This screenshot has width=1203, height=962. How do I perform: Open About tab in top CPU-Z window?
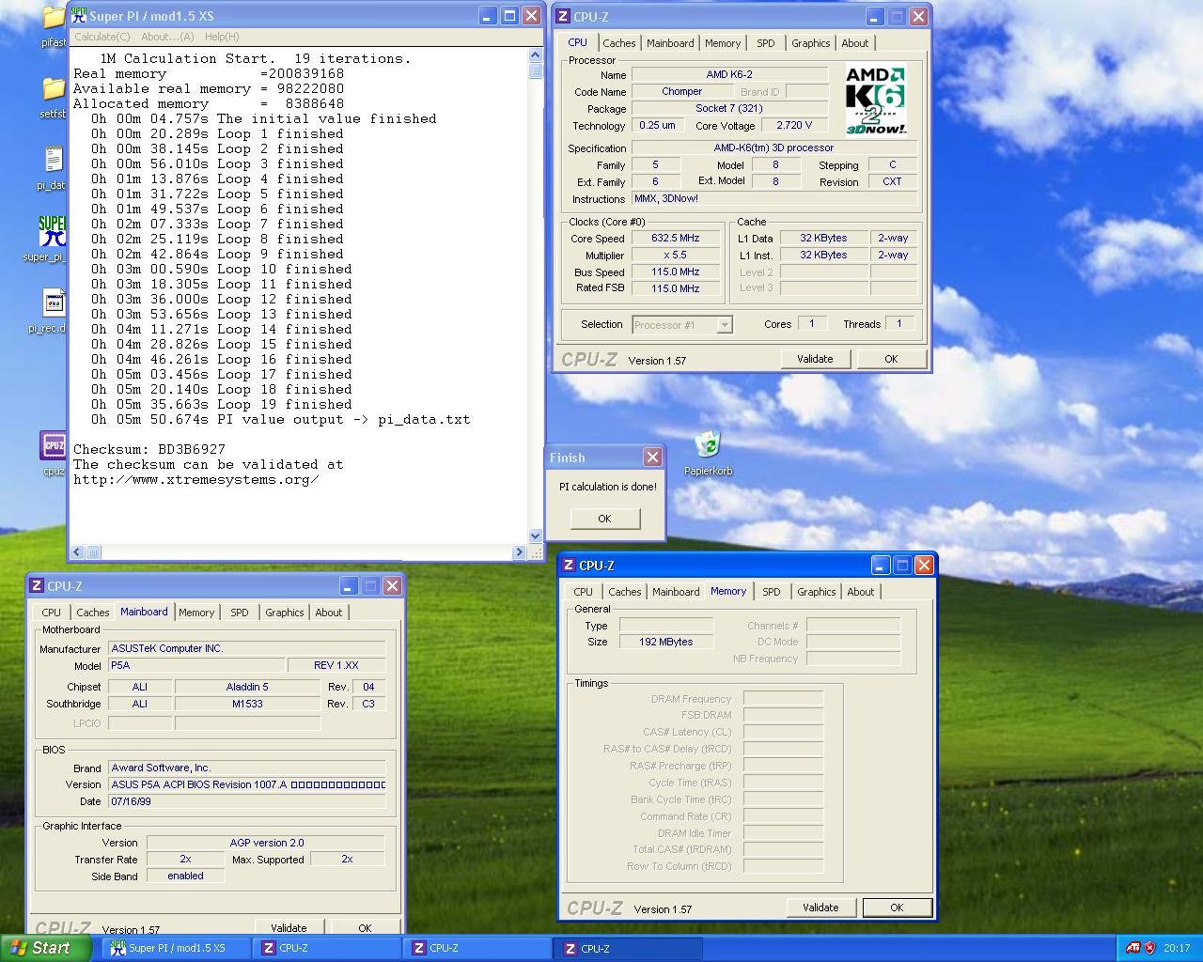point(855,43)
